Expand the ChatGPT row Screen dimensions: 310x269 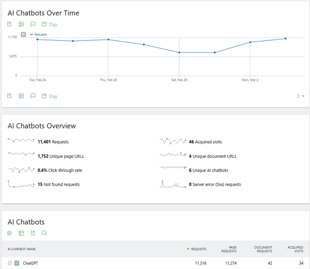click(10, 263)
